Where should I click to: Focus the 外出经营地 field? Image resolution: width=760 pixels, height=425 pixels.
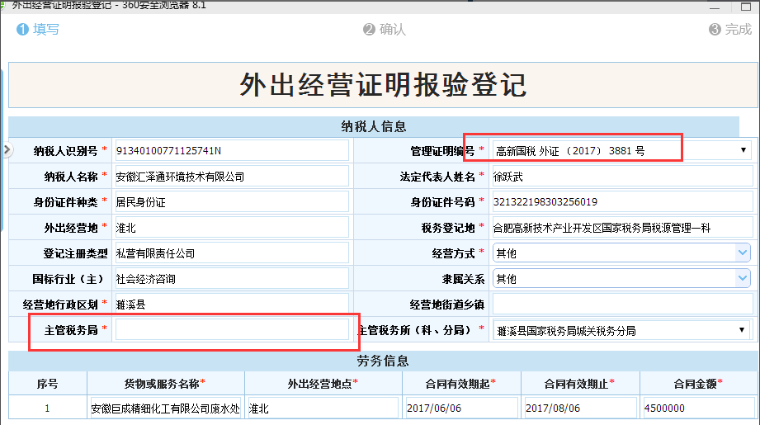pos(232,228)
